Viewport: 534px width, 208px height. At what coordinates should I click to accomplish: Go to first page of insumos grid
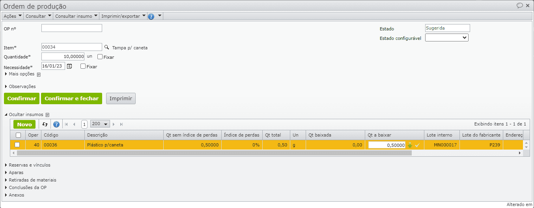point(66,124)
